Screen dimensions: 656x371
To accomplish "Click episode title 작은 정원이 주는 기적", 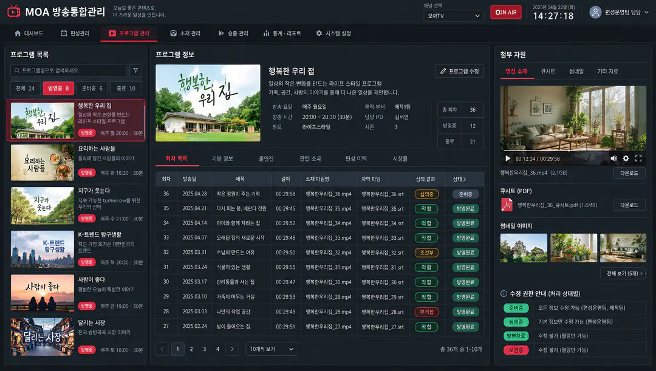I will [x=238, y=194].
